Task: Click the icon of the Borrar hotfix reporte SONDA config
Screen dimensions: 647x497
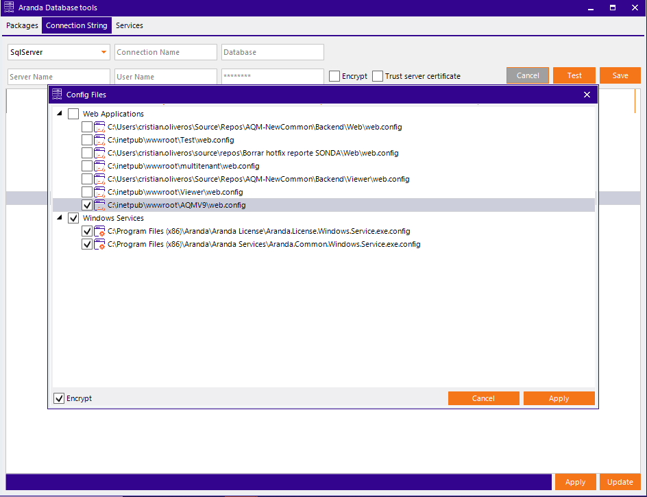Action: click(x=99, y=153)
